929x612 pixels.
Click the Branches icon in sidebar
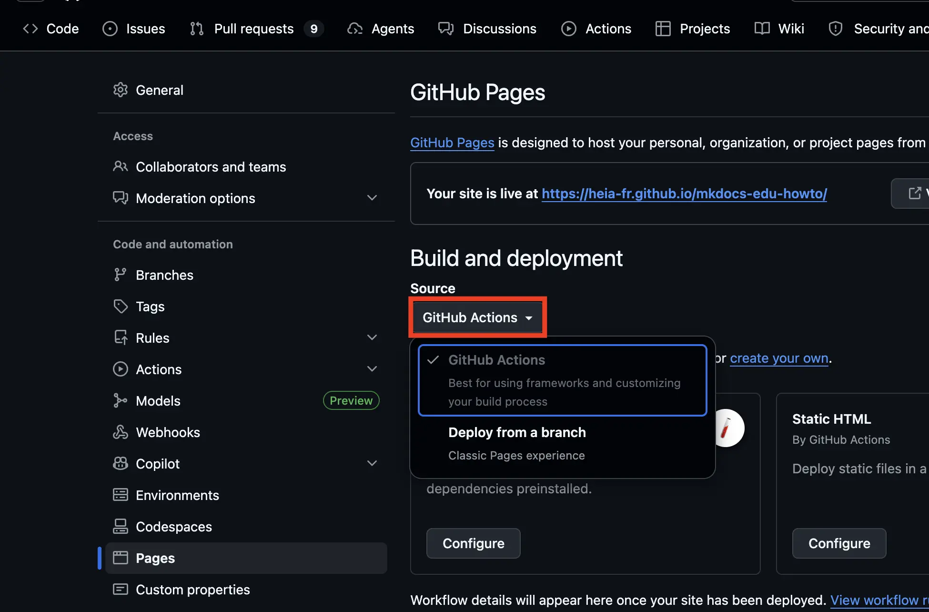(120, 275)
